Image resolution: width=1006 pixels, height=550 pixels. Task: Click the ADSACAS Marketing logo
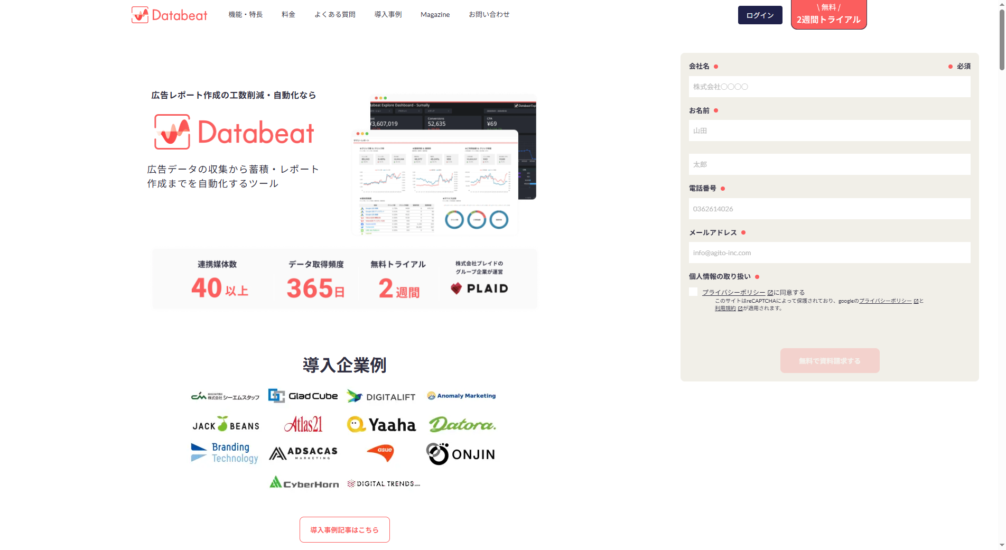click(303, 453)
